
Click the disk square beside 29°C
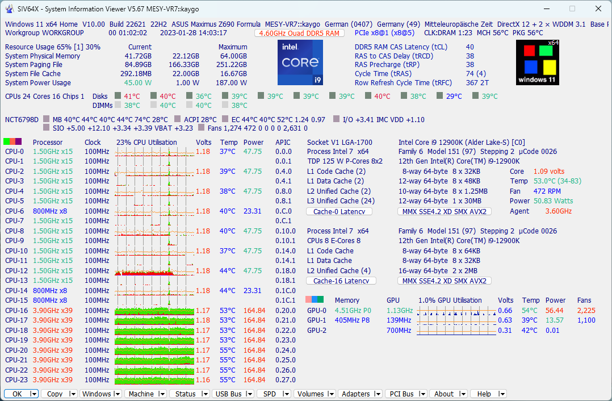[x=440, y=95]
